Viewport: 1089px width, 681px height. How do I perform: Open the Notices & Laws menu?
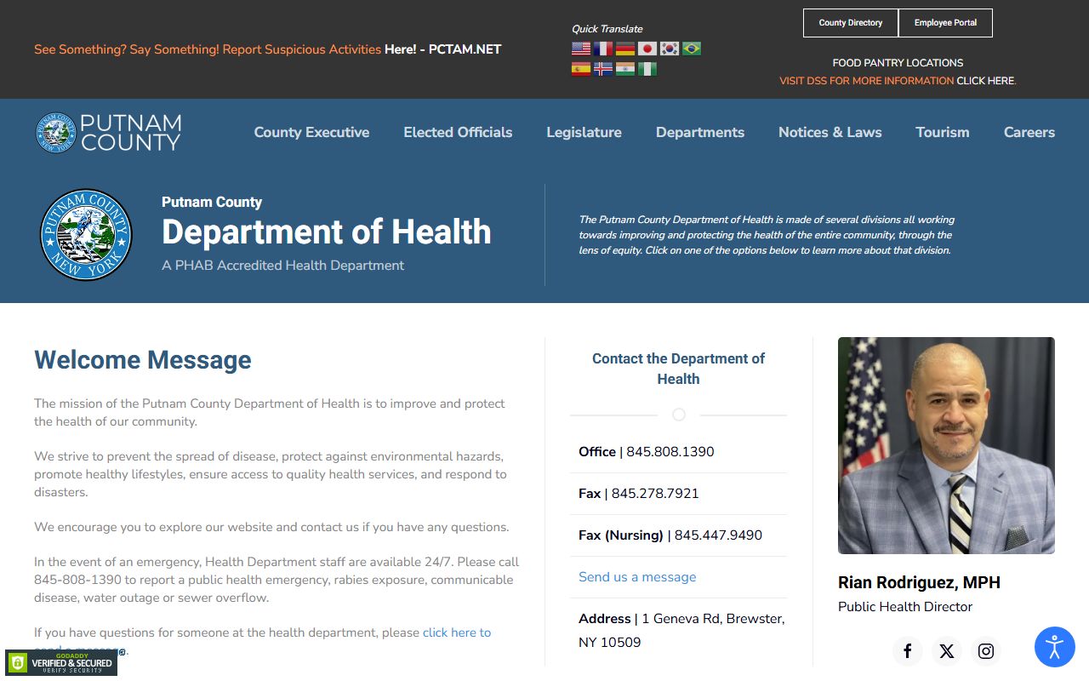830,132
